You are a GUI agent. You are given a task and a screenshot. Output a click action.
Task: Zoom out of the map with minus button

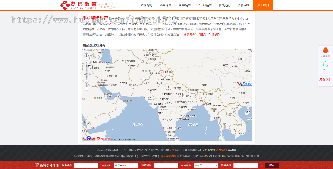87,89
